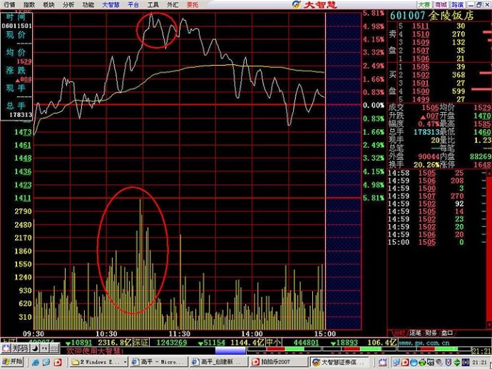Open the 行情 menu
This screenshot has width=492, height=369.
[x=10, y=5]
